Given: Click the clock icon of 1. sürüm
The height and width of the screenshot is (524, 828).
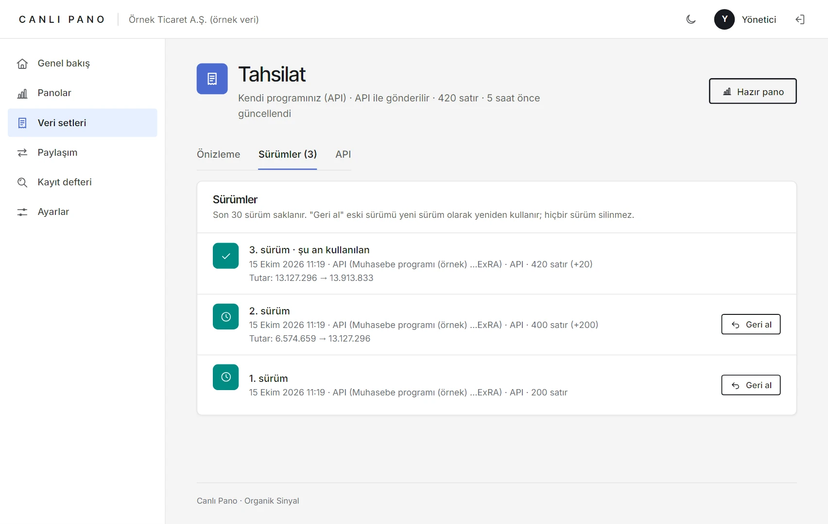Looking at the screenshot, I should tap(225, 377).
